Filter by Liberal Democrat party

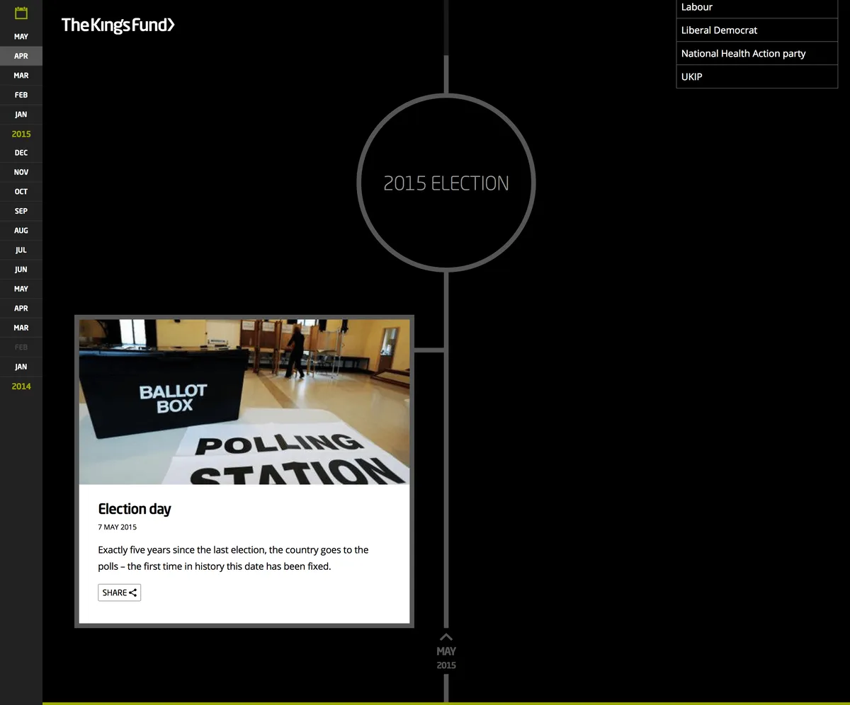[757, 30]
